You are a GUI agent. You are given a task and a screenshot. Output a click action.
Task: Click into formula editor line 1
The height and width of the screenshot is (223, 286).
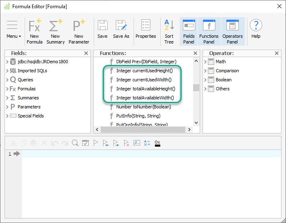151,154
